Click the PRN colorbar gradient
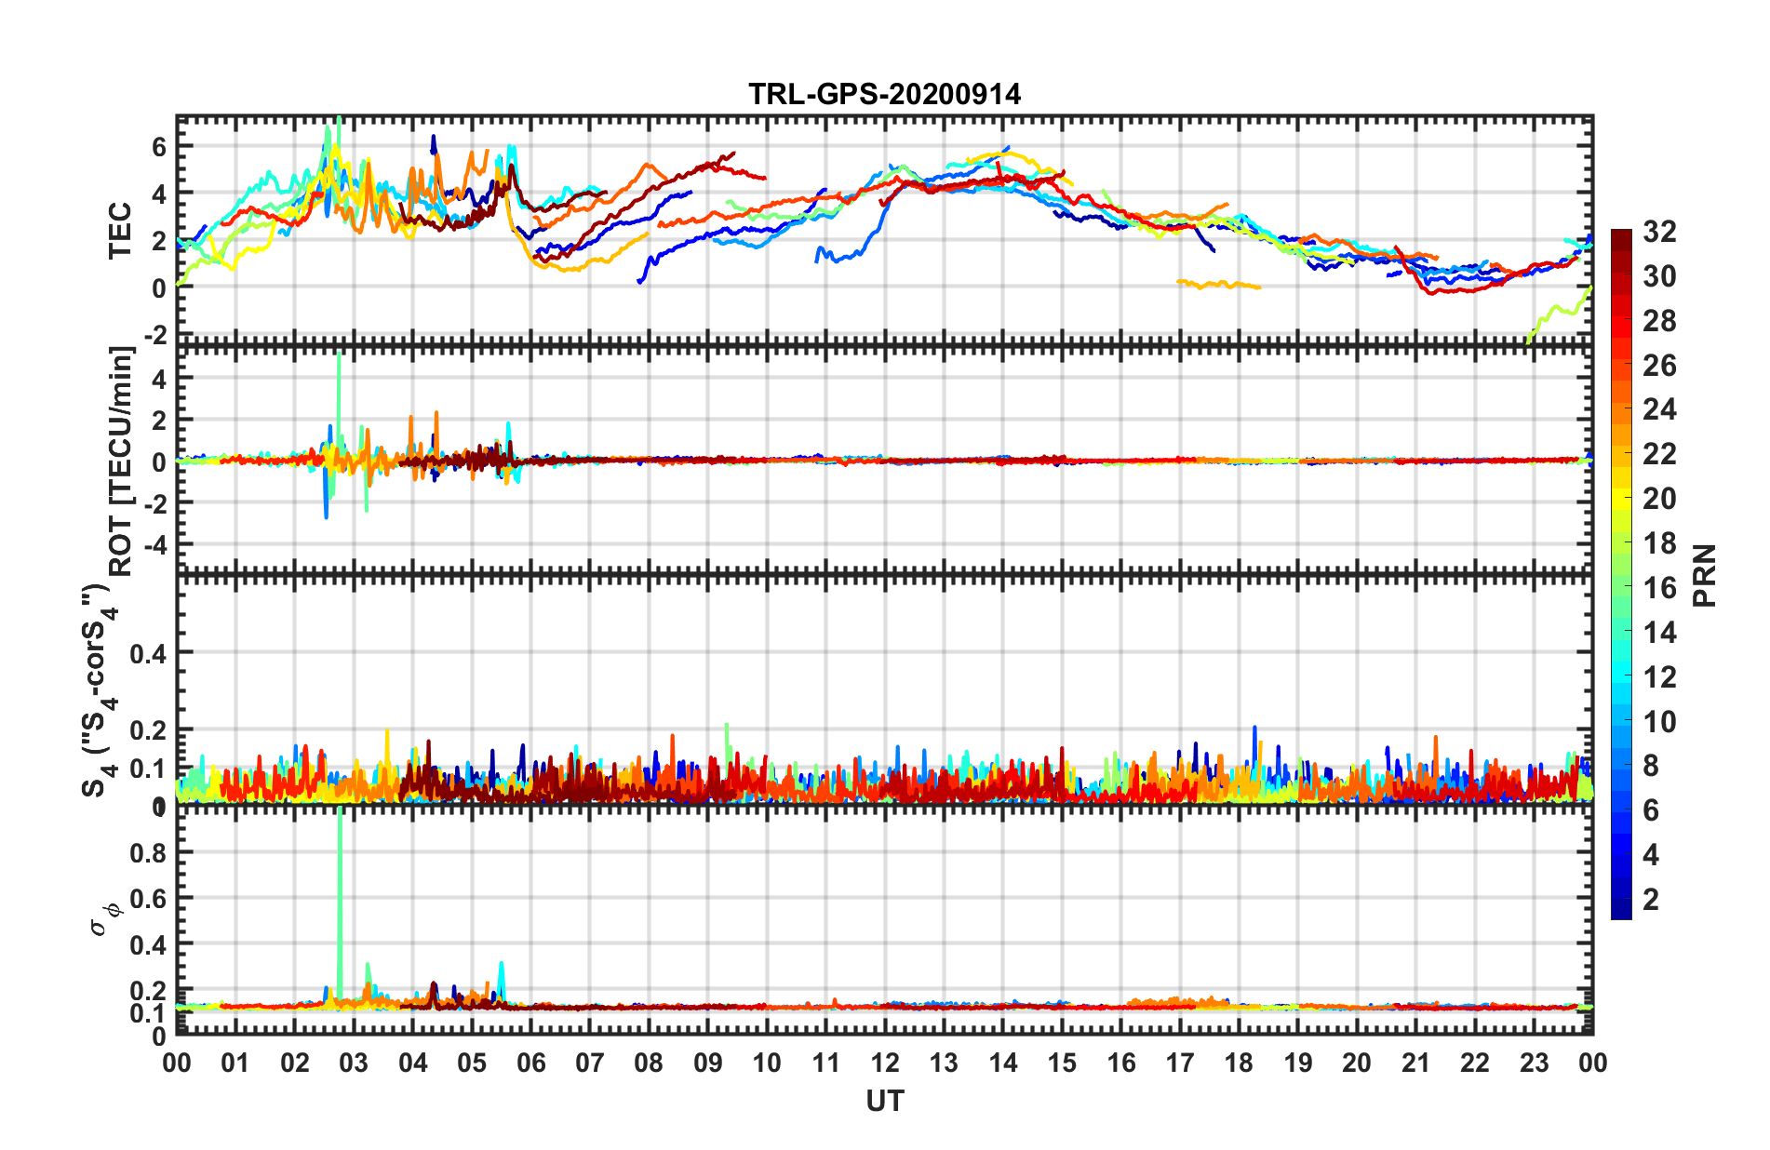Image resolution: width=1770 pixels, height=1150 pixels. pyautogui.click(x=1621, y=574)
